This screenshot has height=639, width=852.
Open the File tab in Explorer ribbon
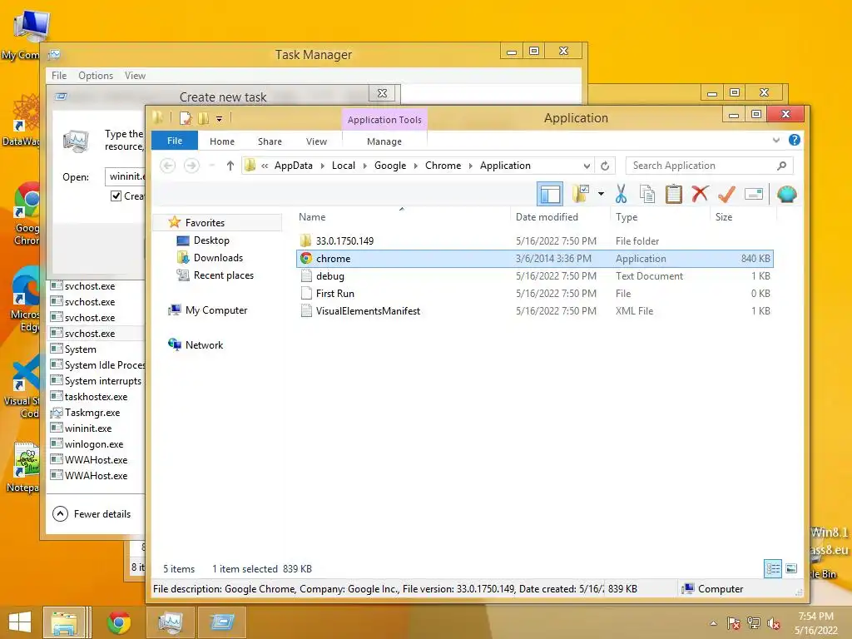click(175, 141)
